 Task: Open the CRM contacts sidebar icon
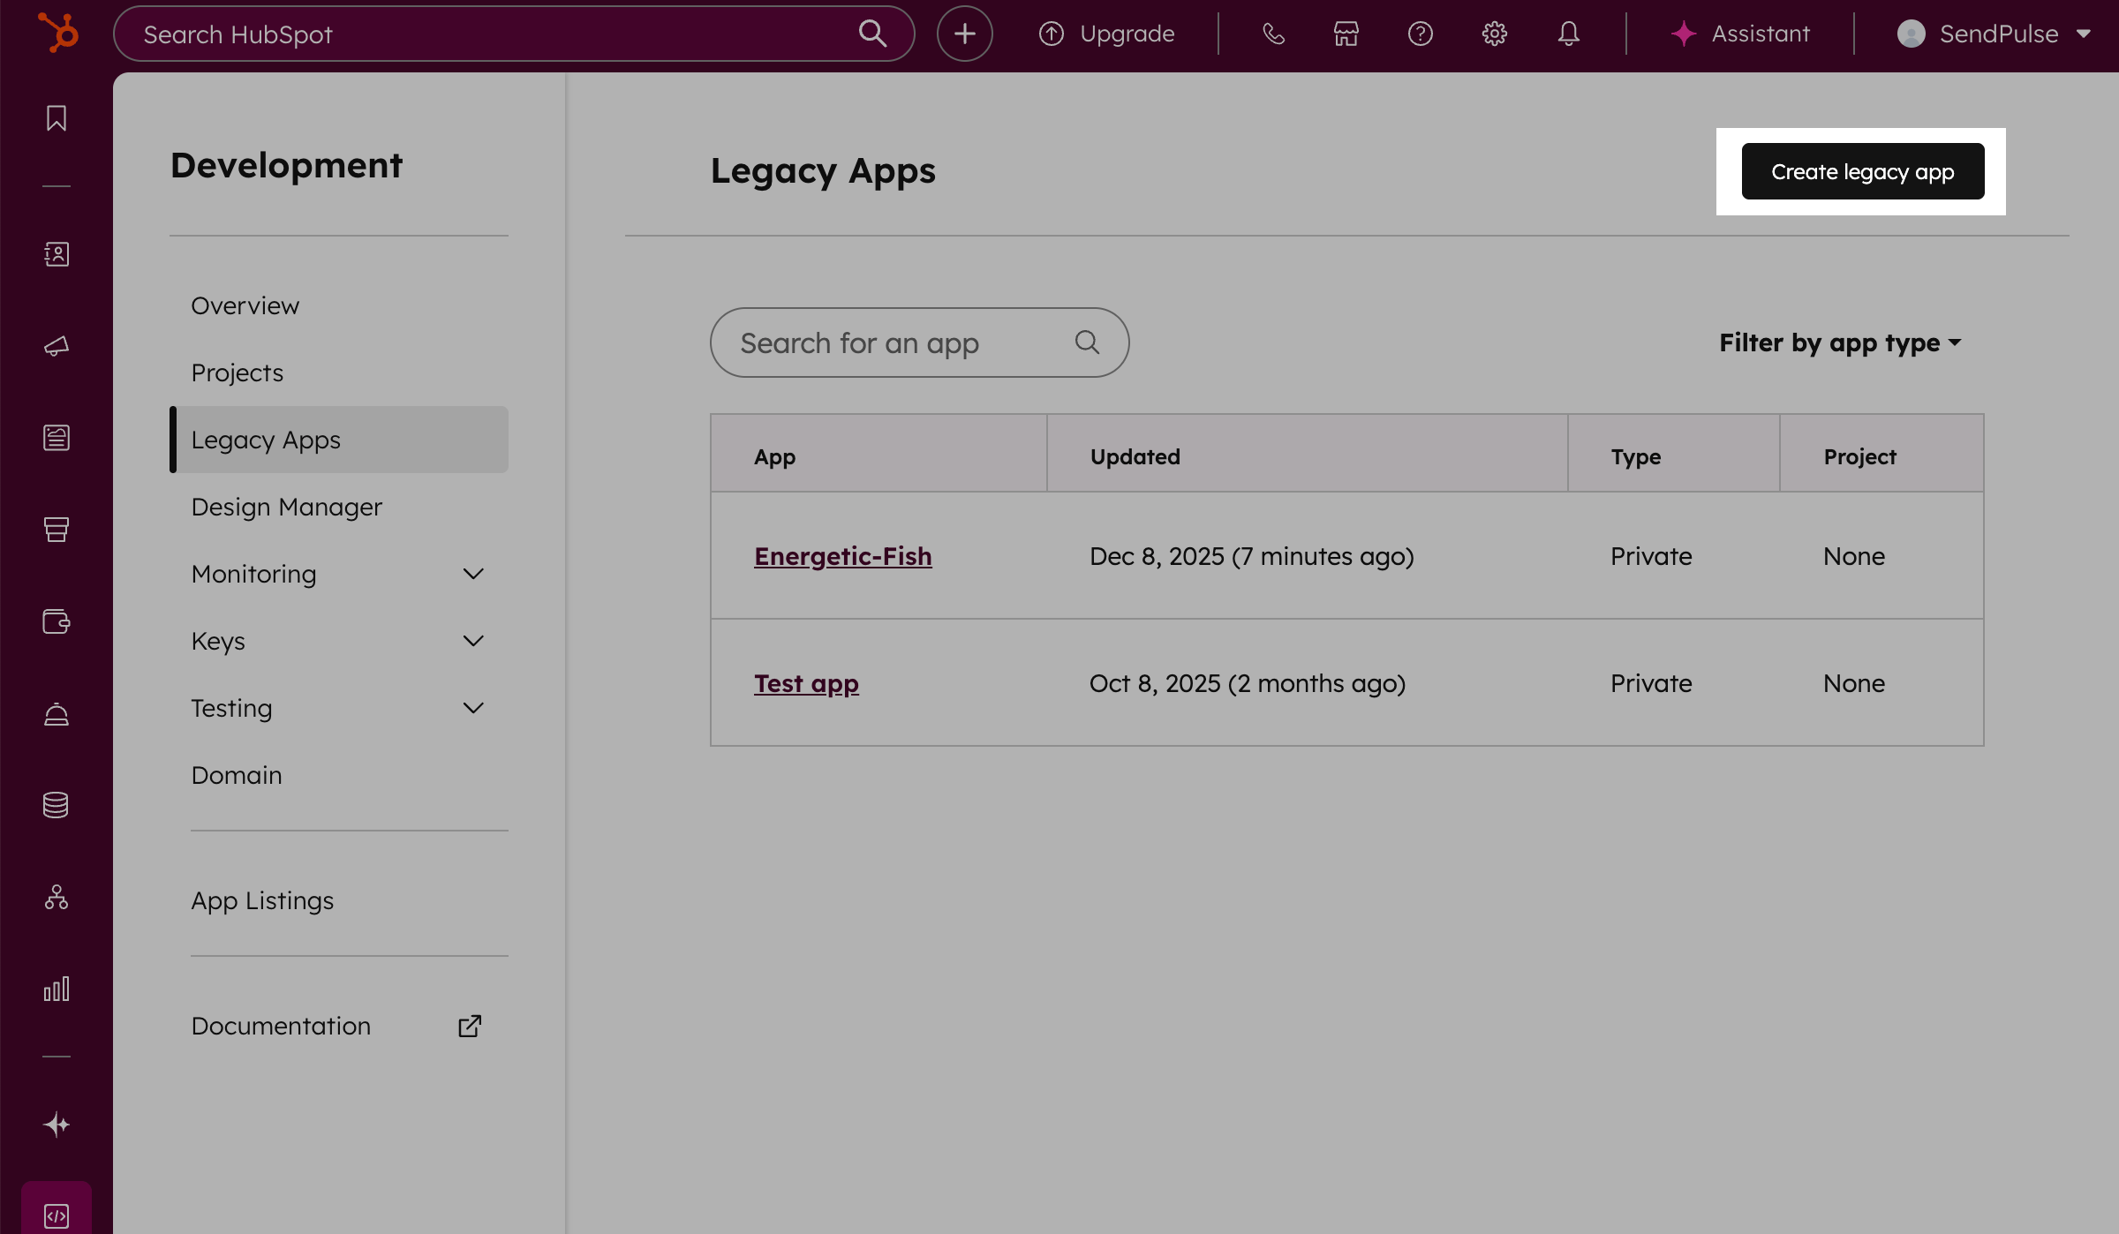tap(57, 254)
